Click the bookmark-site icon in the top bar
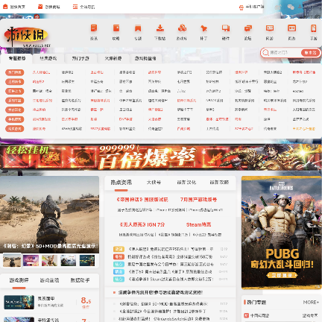This screenshot has width=322, height=322. coord(40,7)
